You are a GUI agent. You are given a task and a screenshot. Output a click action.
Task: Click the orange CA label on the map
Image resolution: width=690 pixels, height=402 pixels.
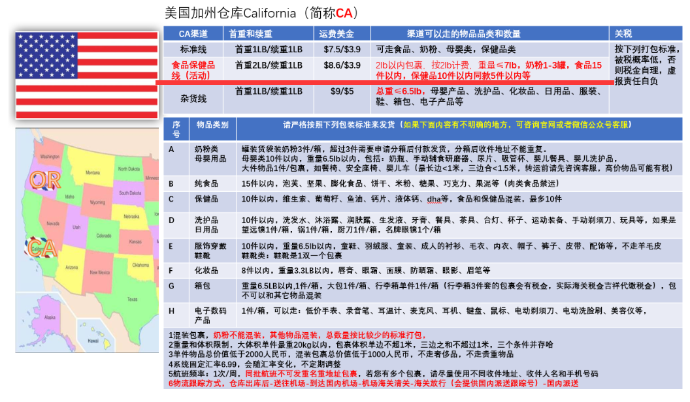coord(41,248)
